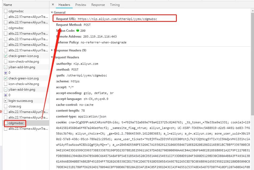Select the Headers tab

(64, 5)
